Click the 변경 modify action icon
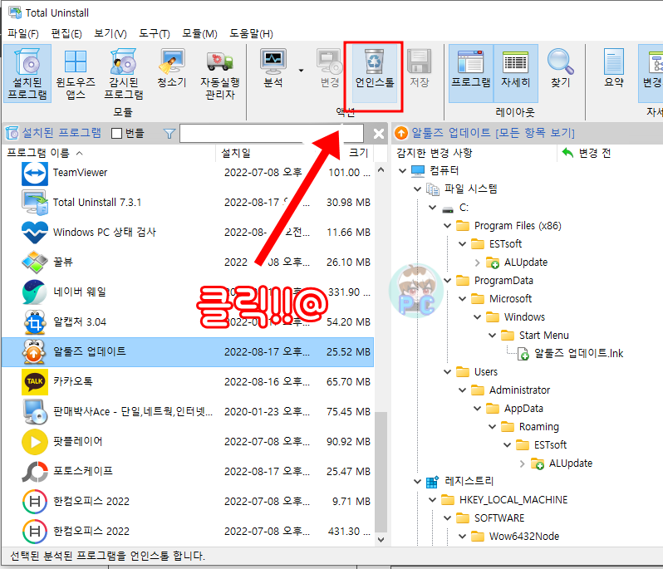The width and height of the screenshot is (663, 569). 330,68
